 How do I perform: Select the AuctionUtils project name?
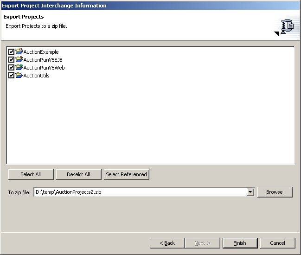(x=36, y=76)
